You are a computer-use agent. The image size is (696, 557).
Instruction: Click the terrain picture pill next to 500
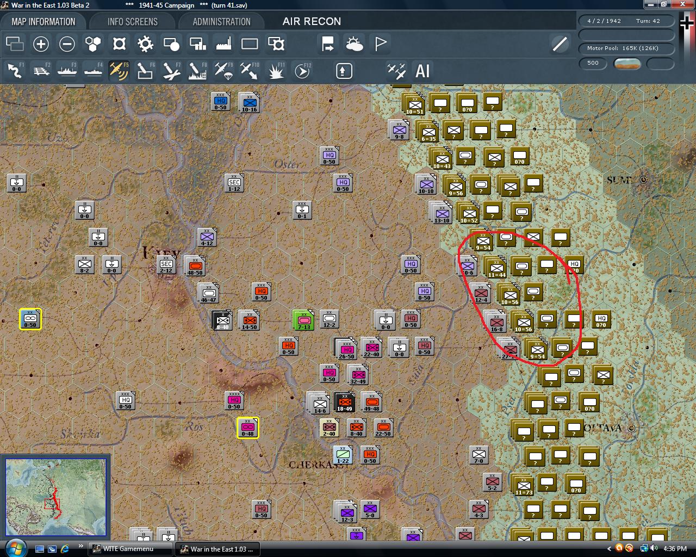coord(627,64)
